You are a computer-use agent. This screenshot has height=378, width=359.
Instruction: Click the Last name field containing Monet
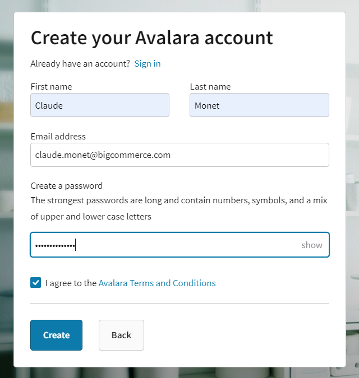(x=259, y=105)
